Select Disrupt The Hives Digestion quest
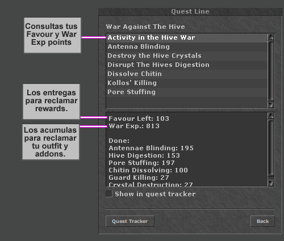 coord(187,65)
